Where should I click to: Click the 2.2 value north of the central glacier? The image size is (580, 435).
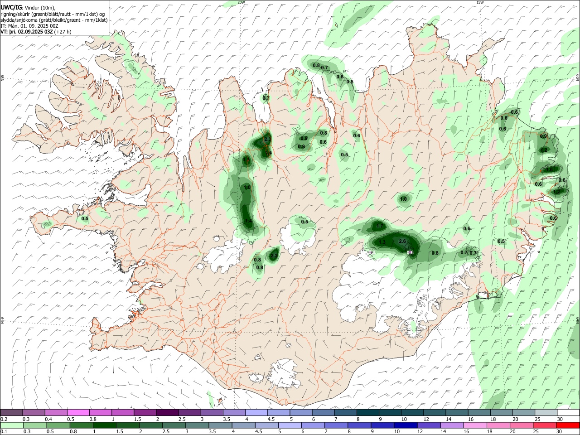pyautogui.click(x=274, y=256)
